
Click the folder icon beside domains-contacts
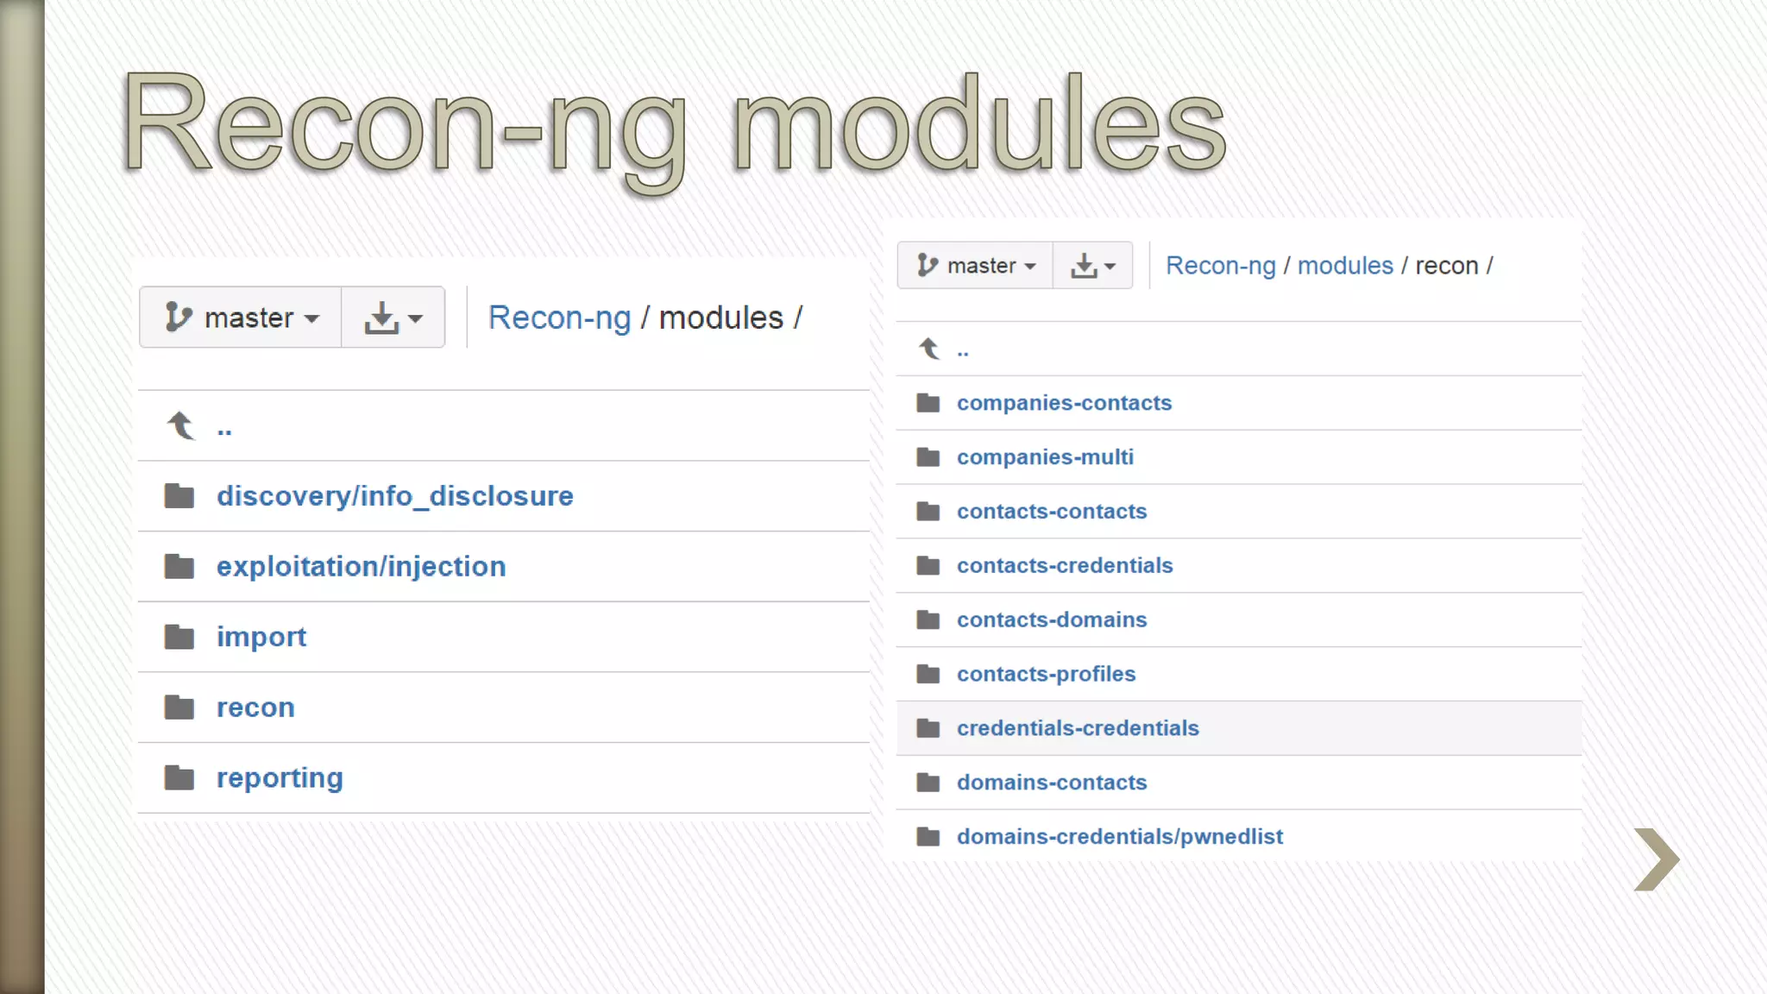point(928,783)
